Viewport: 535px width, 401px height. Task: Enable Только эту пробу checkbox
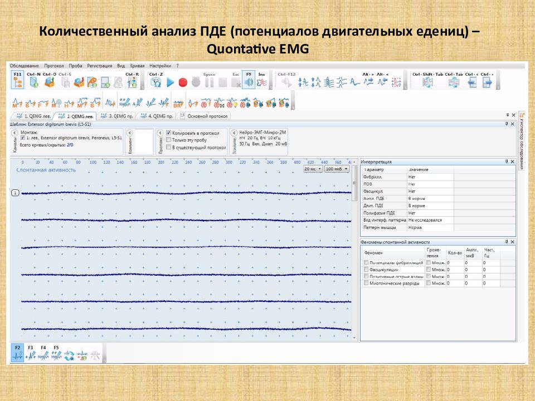pyautogui.click(x=168, y=140)
